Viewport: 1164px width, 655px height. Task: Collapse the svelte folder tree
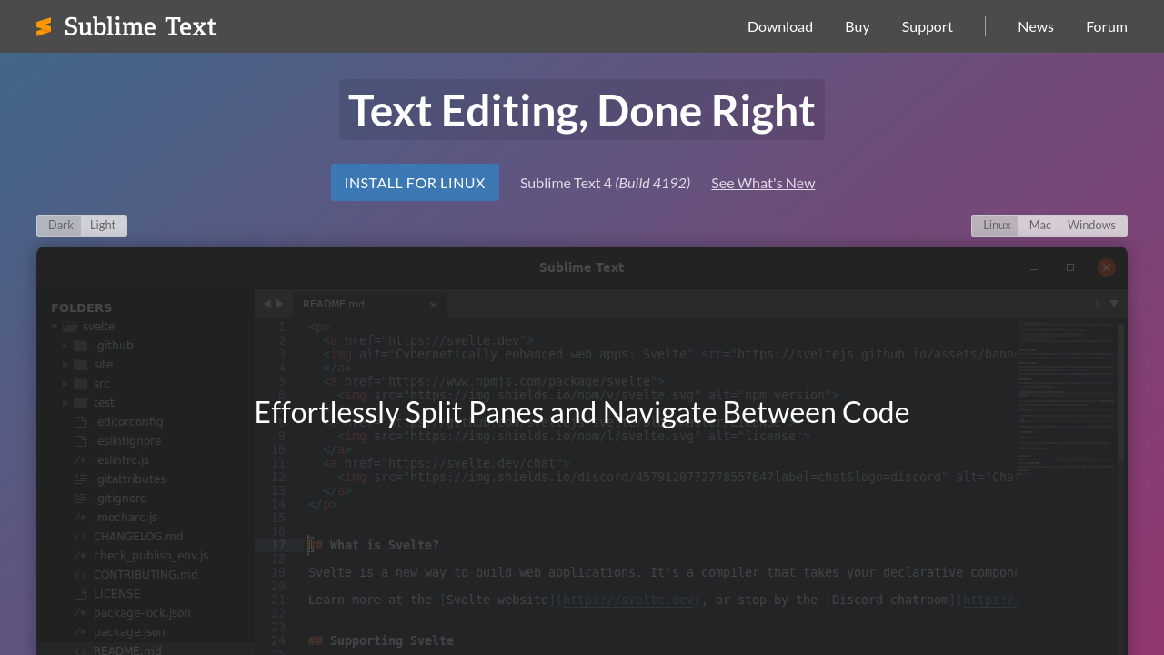55,327
